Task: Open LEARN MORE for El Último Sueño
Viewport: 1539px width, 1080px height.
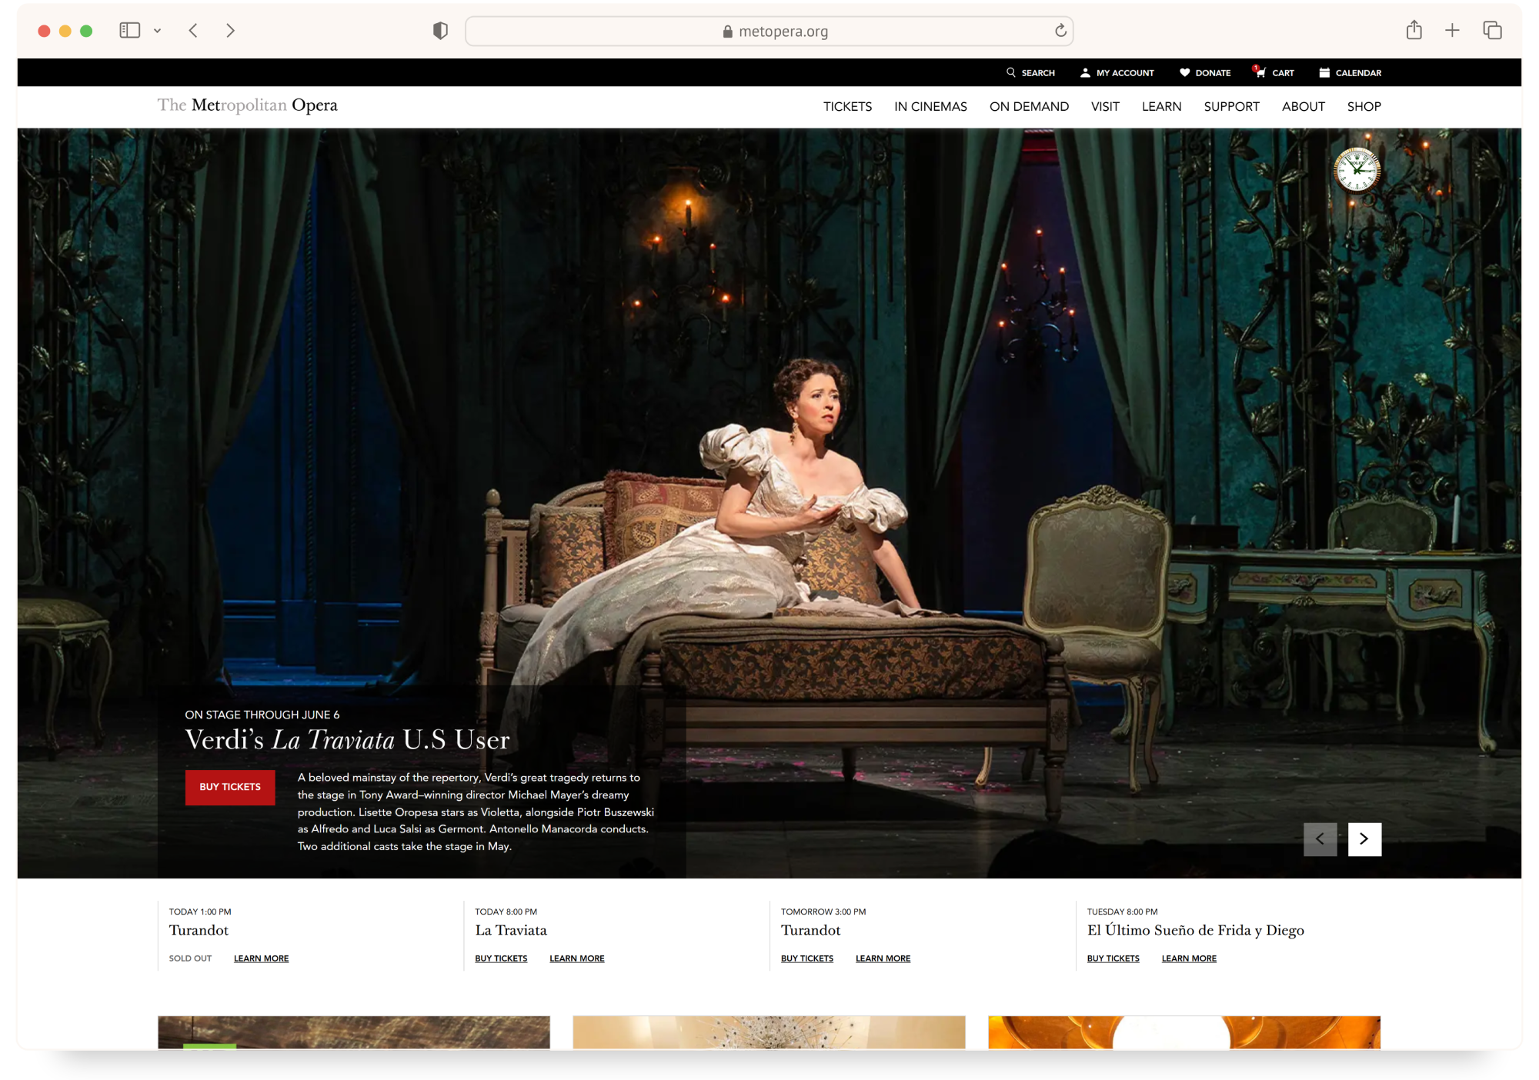Action: tap(1189, 958)
